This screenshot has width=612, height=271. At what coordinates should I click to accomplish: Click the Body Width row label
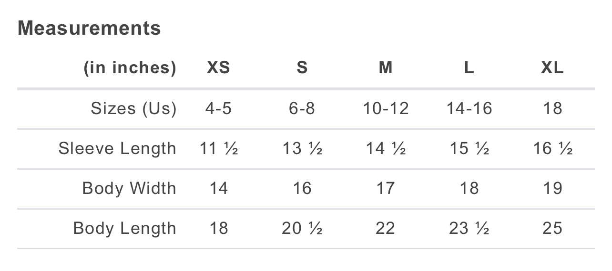pos(129,188)
